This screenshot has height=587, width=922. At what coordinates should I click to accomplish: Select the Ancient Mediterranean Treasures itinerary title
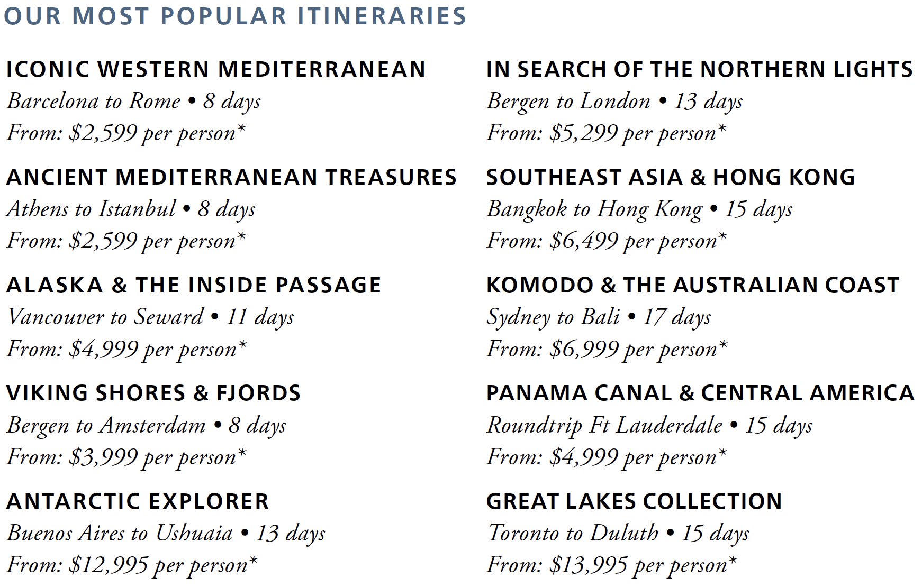pos(231,177)
